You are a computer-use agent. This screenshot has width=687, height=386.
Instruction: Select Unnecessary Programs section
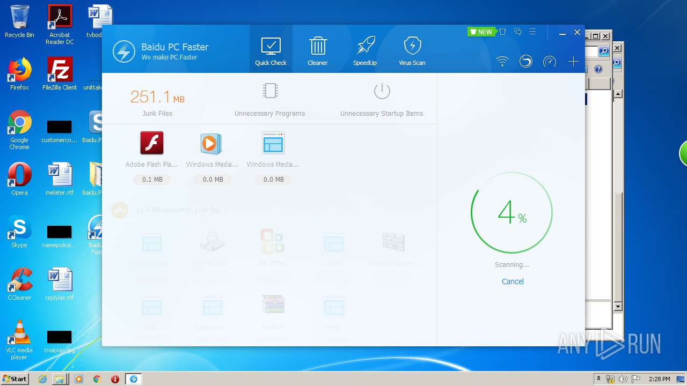pyautogui.click(x=269, y=99)
